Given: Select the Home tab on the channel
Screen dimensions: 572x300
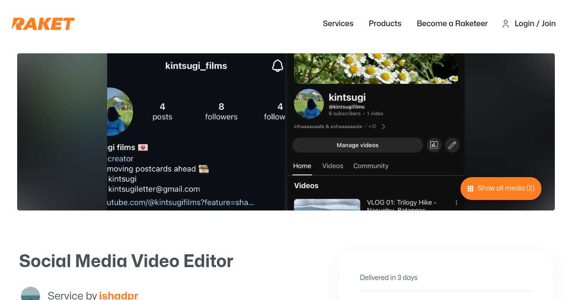Looking at the screenshot, I should (x=302, y=166).
